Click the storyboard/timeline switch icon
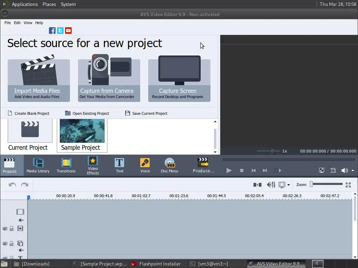 pyautogui.click(x=258, y=185)
